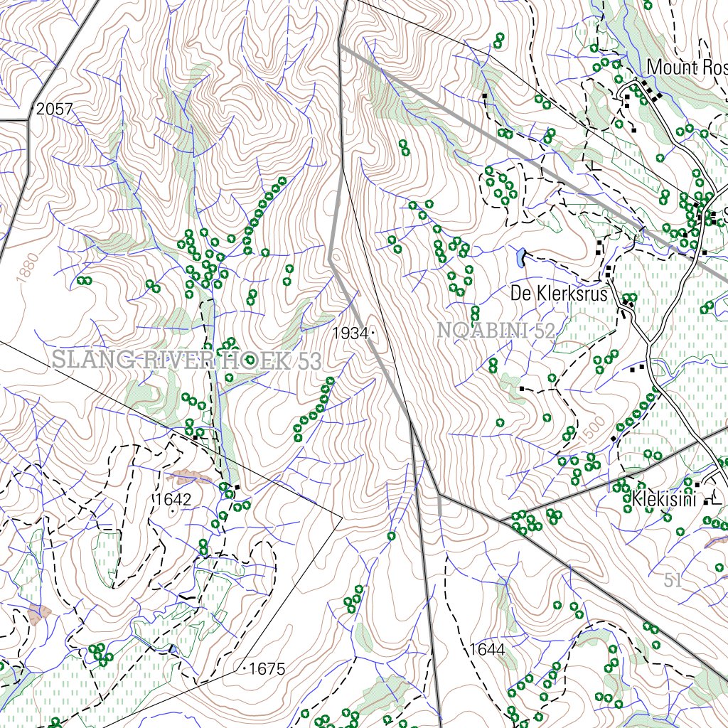Click the elevation label 2057 in the top left
The image size is (728, 728).
pos(55,110)
